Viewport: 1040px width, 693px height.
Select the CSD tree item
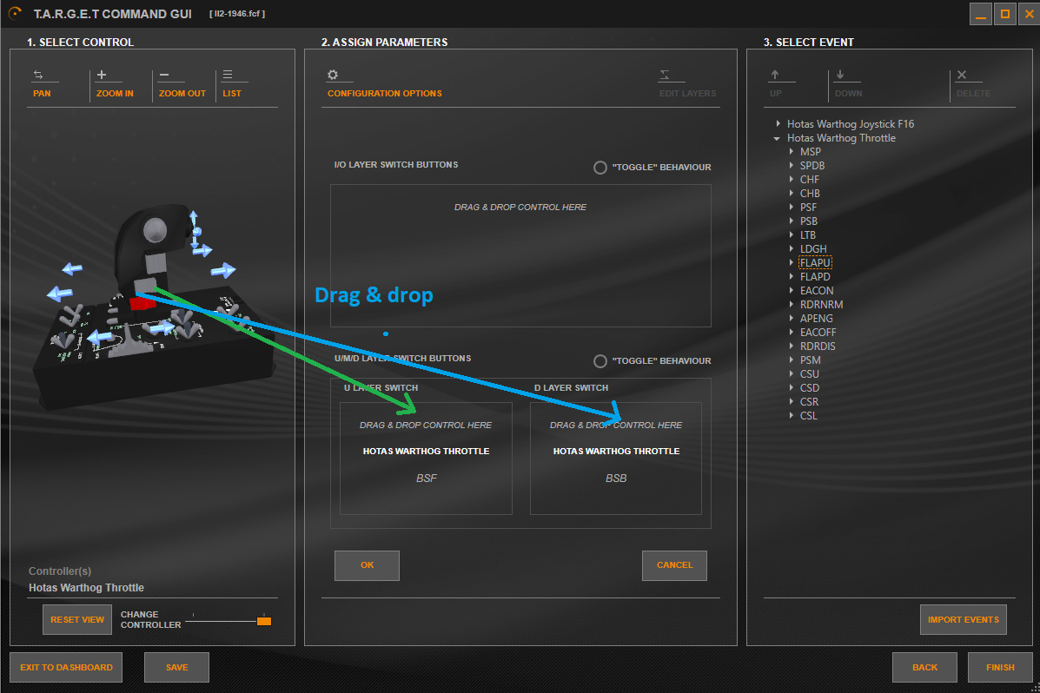(x=810, y=388)
